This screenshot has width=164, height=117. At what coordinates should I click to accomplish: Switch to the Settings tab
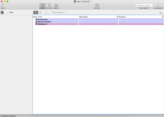pyautogui.click(x=49, y=6)
